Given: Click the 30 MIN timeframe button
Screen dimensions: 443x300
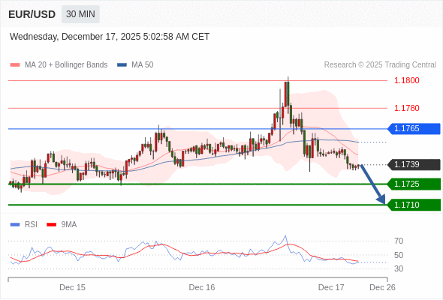Looking at the screenshot, I should click(x=80, y=13).
